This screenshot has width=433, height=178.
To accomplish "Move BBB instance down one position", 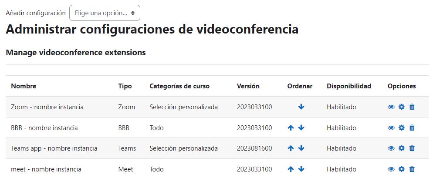I will (x=301, y=128).
